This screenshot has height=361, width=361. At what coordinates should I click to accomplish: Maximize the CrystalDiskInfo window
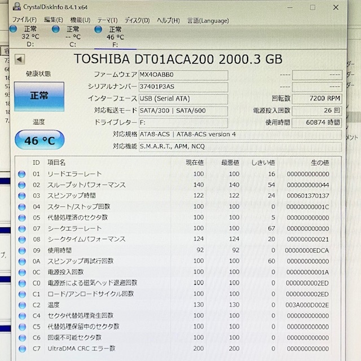point(312,7)
